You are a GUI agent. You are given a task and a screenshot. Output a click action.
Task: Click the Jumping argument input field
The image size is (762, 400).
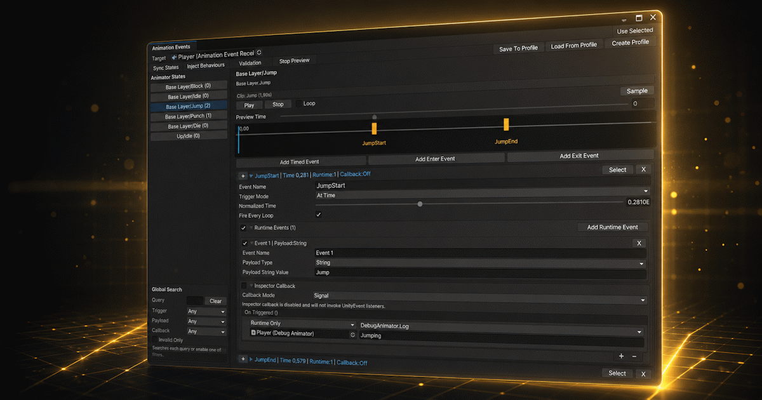[x=501, y=337]
